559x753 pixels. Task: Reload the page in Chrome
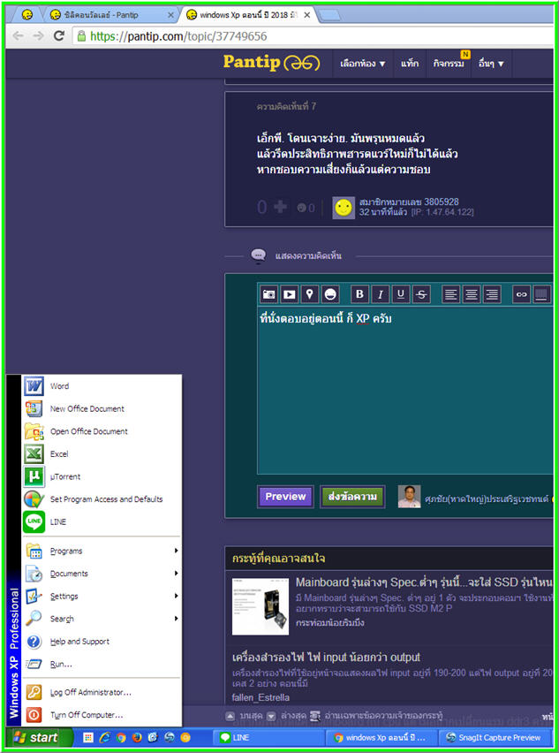coord(59,35)
